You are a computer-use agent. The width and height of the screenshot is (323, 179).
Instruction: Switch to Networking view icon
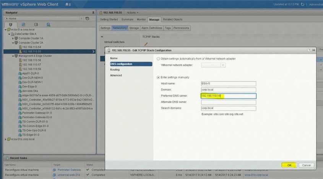click(49, 24)
